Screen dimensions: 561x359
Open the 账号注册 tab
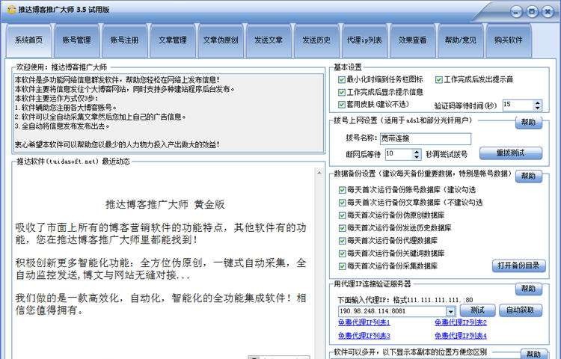pyautogui.click(x=124, y=40)
